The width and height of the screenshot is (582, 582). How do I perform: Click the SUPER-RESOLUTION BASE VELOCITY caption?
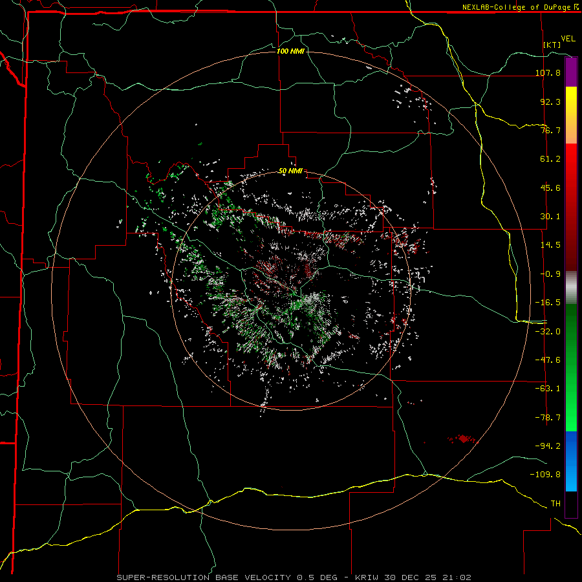[205, 577]
